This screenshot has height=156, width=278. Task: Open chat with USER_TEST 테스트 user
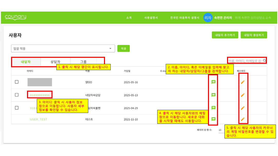click(213, 119)
